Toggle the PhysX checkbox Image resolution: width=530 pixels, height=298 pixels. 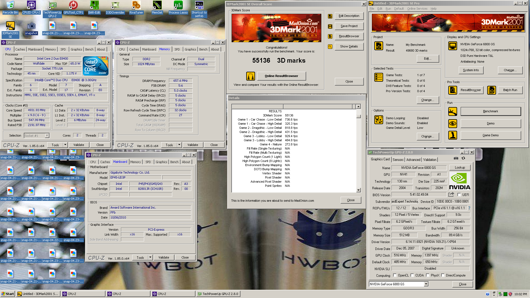(428, 275)
